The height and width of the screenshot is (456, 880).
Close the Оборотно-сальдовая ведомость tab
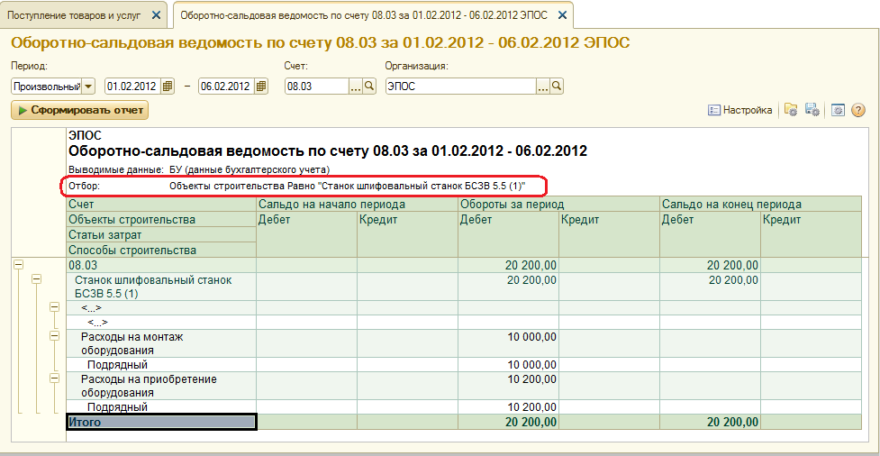(x=562, y=15)
